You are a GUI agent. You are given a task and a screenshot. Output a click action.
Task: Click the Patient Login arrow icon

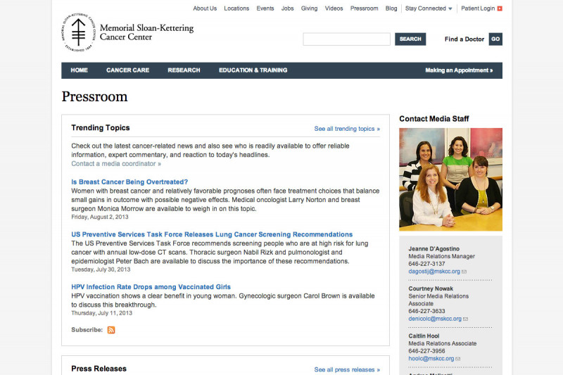500,8
